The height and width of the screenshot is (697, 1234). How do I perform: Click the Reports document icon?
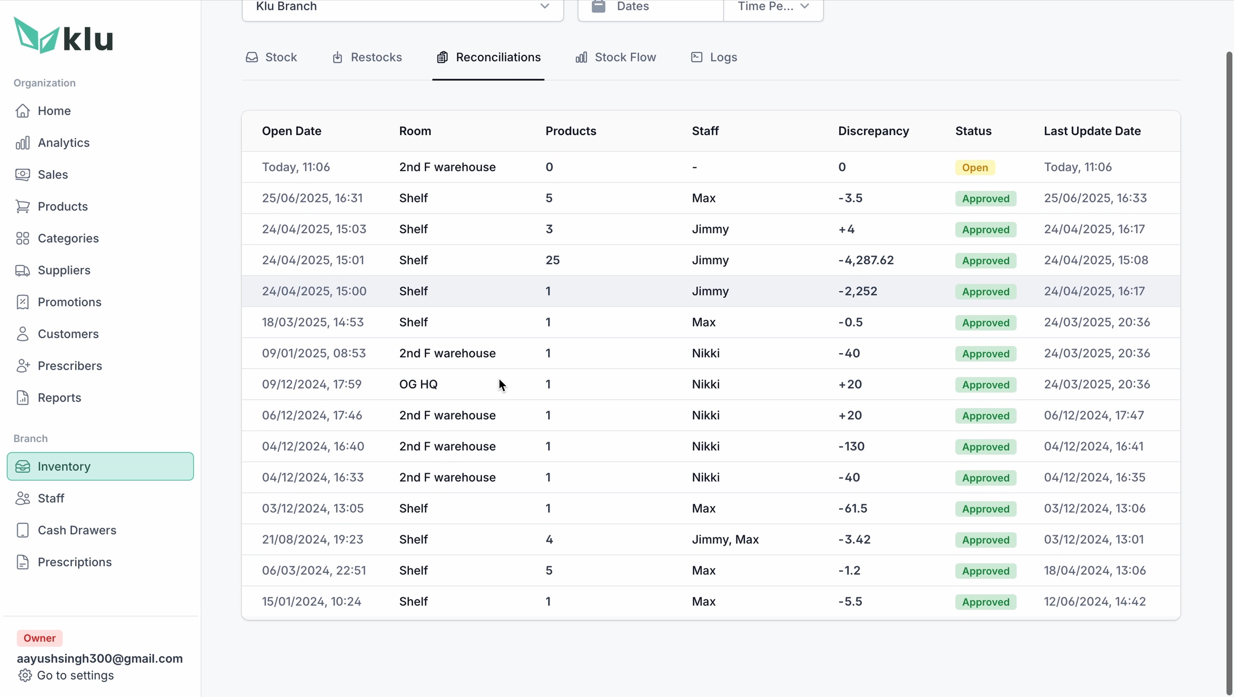(23, 397)
